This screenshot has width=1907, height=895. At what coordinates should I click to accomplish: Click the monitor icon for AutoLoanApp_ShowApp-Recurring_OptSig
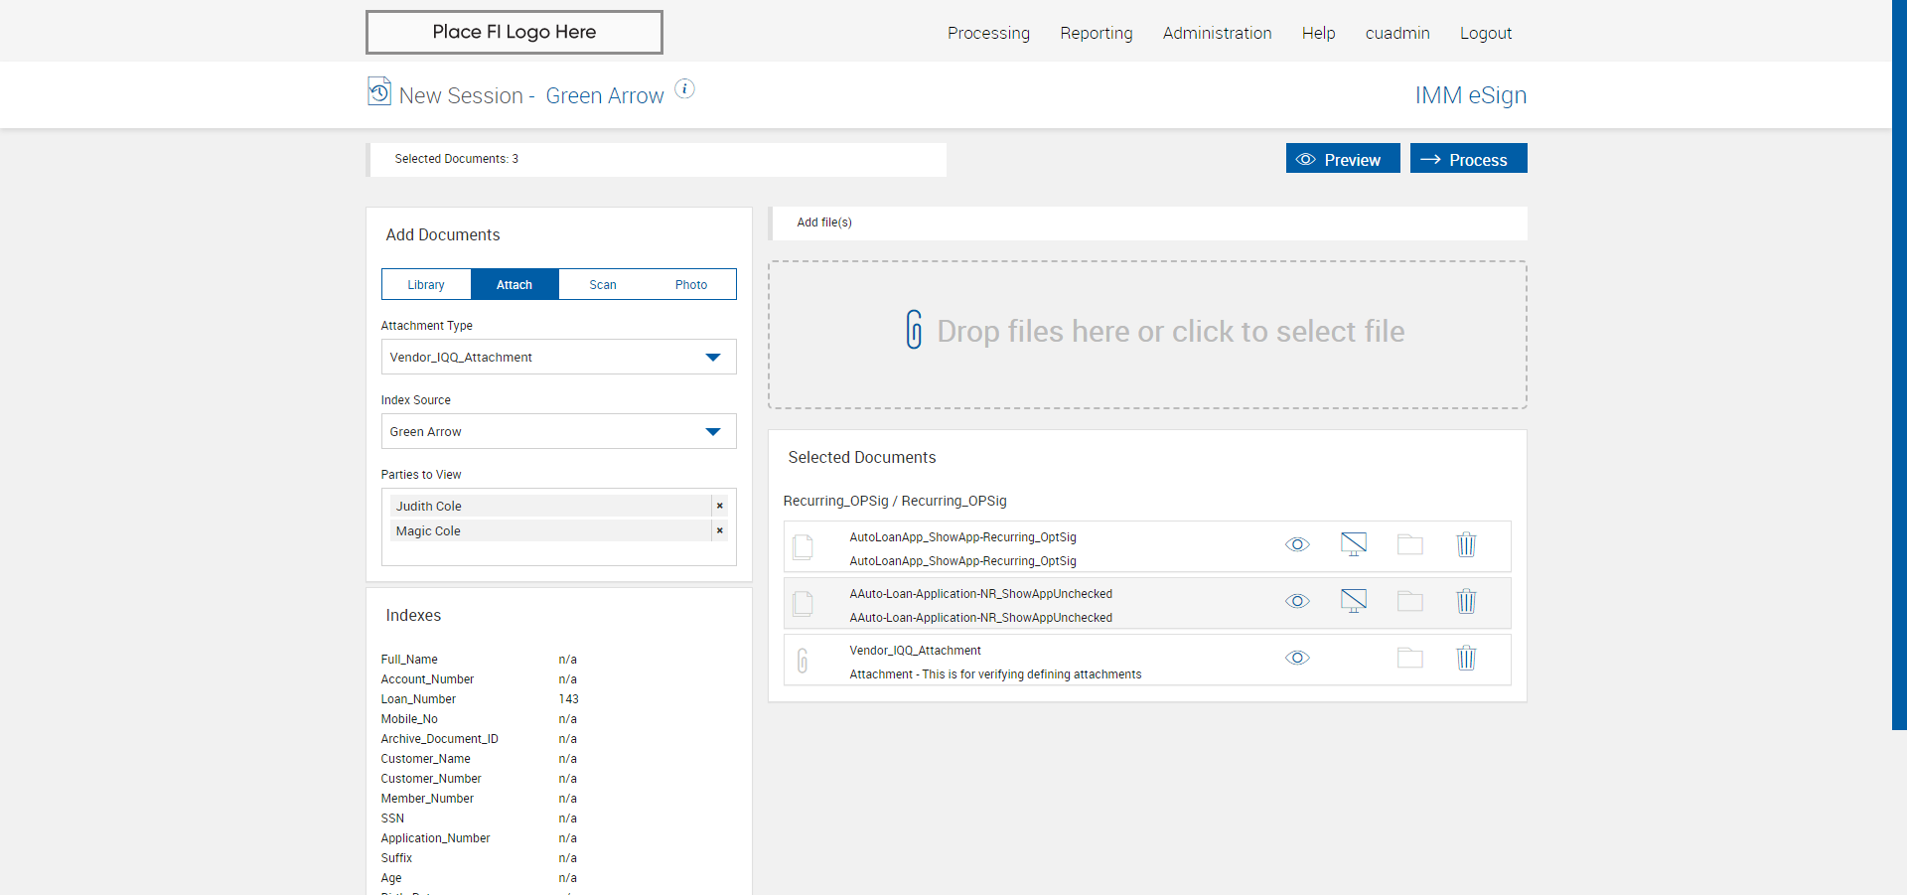1353,544
